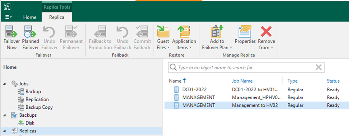Switch to the Home tab
349x136 pixels.
pyautogui.click(x=30, y=17)
